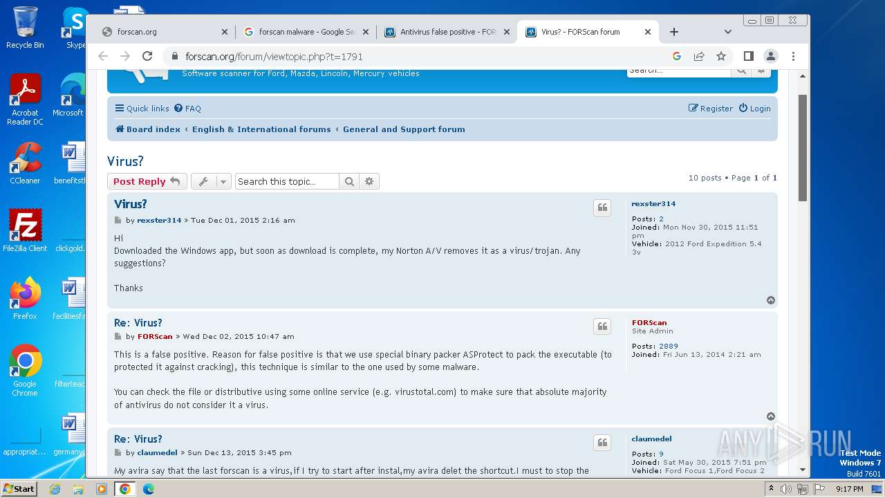885x498 pixels.
Task: Close the Antivirus false positive tab
Action: [507, 32]
